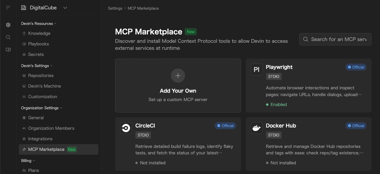Click the Add Your Own custom MCP card
Image resolution: width=380 pixels, height=174 pixels.
coord(178,86)
